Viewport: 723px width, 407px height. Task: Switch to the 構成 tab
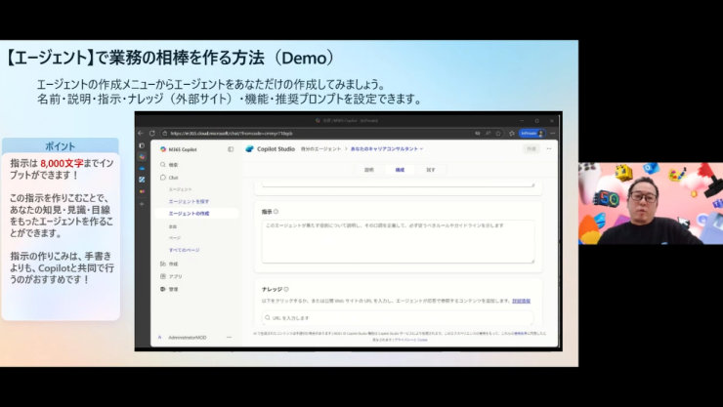[400, 170]
